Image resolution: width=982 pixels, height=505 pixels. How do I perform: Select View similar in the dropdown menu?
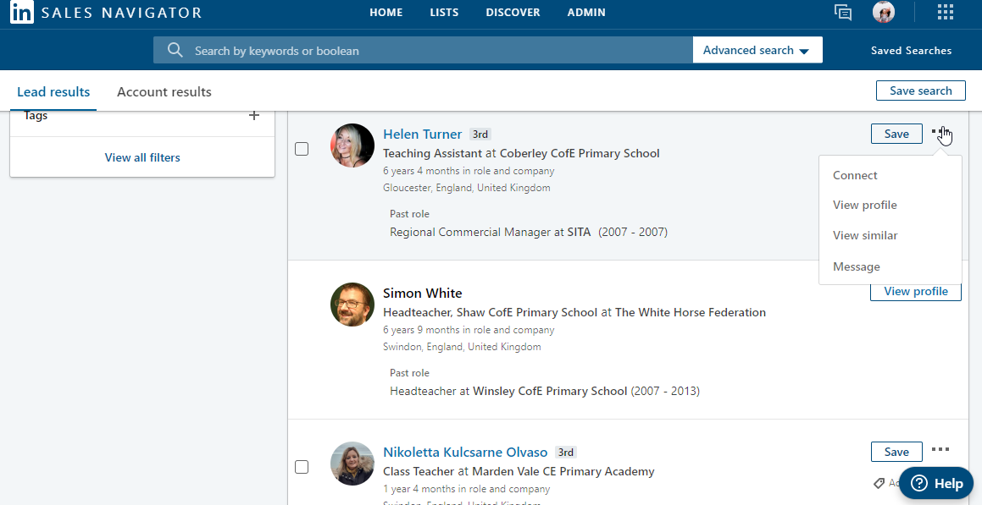864,236
